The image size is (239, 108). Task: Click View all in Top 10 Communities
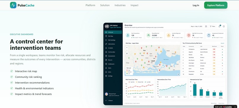tap(222, 43)
